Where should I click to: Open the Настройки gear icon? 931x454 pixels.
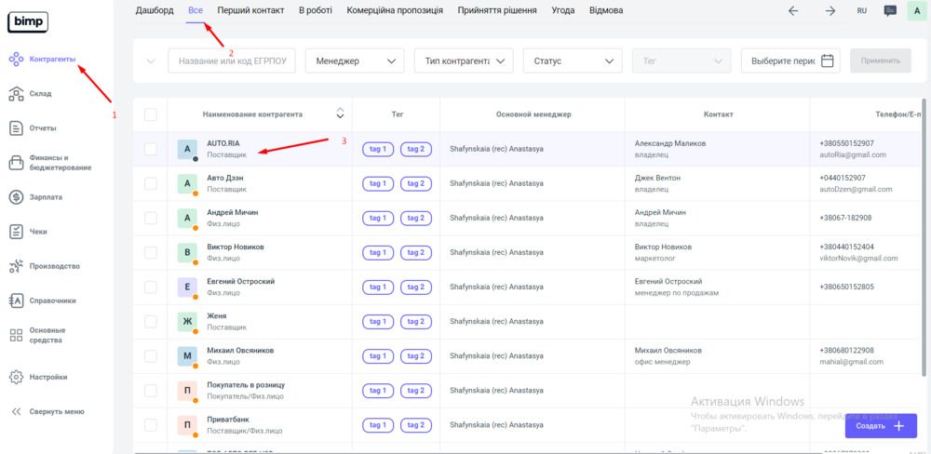point(16,377)
